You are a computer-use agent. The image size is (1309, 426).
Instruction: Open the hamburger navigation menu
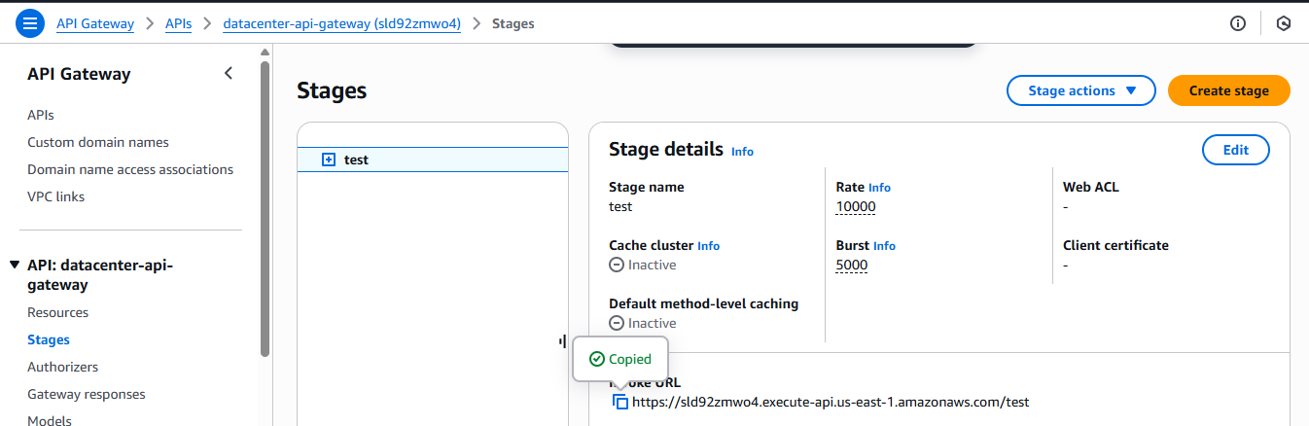pyautogui.click(x=30, y=23)
